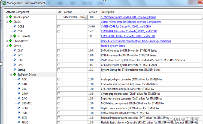Click the RTOS (API) green diamond icon
The width and height of the screenshot is (203, 124).
[15, 36]
